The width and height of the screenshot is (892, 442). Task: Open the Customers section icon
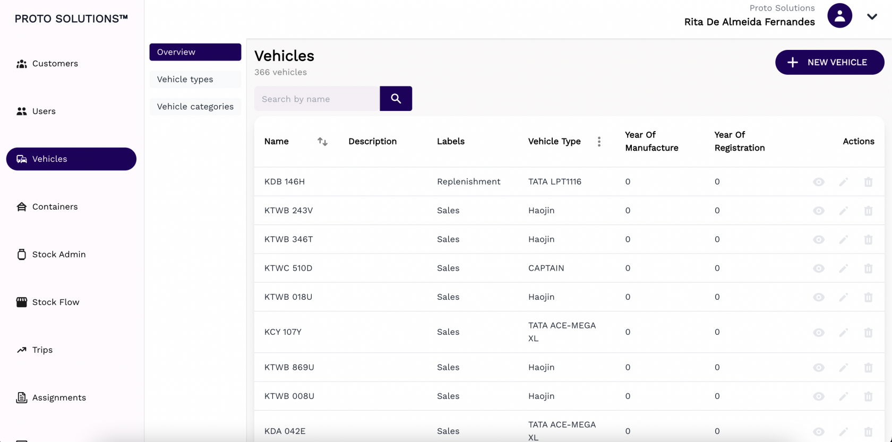click(21, 64)
